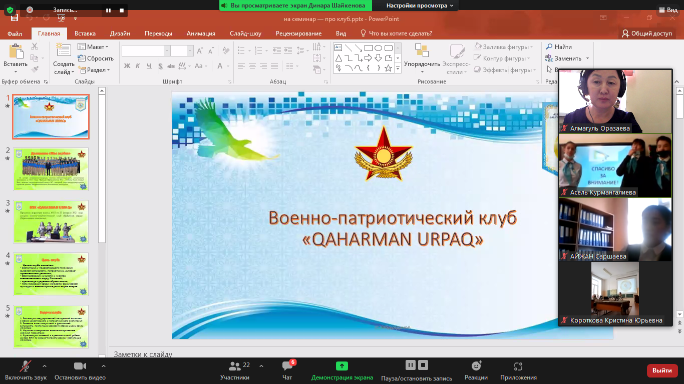Toggle the Stop Video camera button

[80, 366]
